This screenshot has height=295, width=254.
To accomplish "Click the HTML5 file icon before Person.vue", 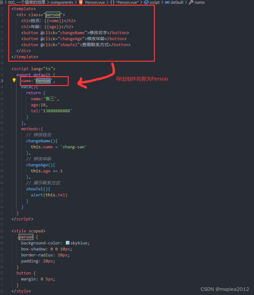I will tap(81, 3).
